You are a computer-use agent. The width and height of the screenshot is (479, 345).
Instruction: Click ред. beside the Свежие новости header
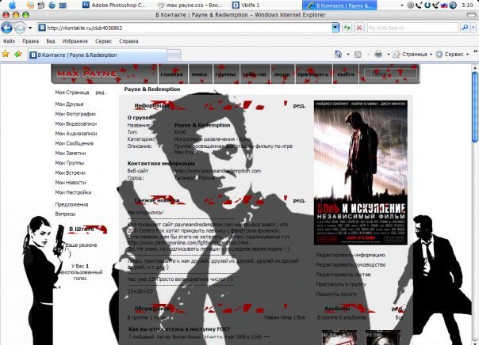click(x=299, y=200)
